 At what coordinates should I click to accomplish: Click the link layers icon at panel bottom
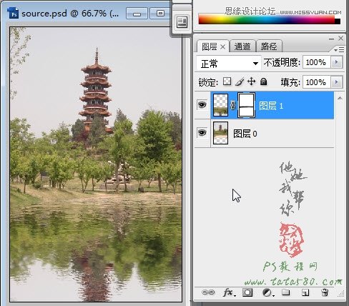(x=208, y=292)
